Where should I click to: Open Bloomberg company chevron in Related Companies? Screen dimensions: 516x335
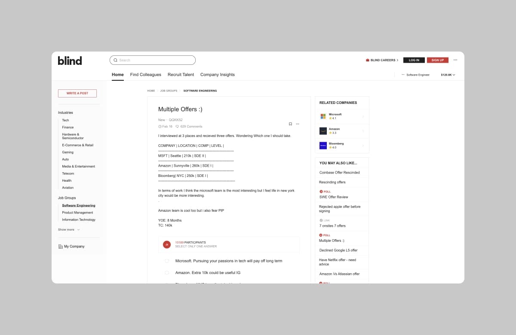point(363,146)
